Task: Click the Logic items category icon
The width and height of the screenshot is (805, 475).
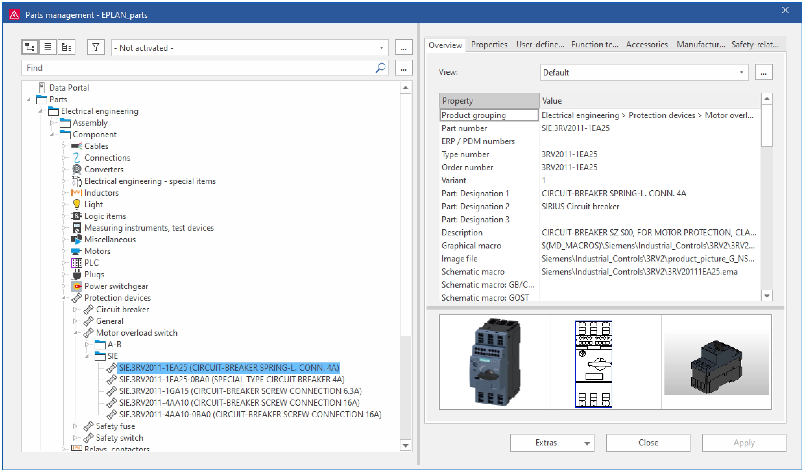Action: pyautogui.click(x=77, y=216)
